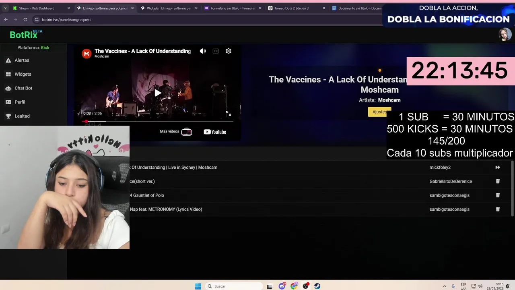
Task: Click the Perfil card icon
Action: pos(8,102)
